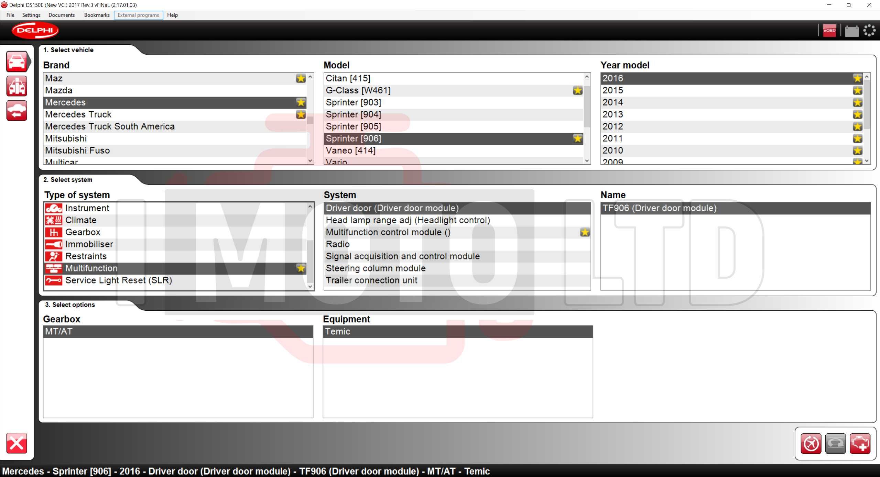Click Model list scroll up arrow
This screenshot has height=477, width=880.
(x=587, y=77)
